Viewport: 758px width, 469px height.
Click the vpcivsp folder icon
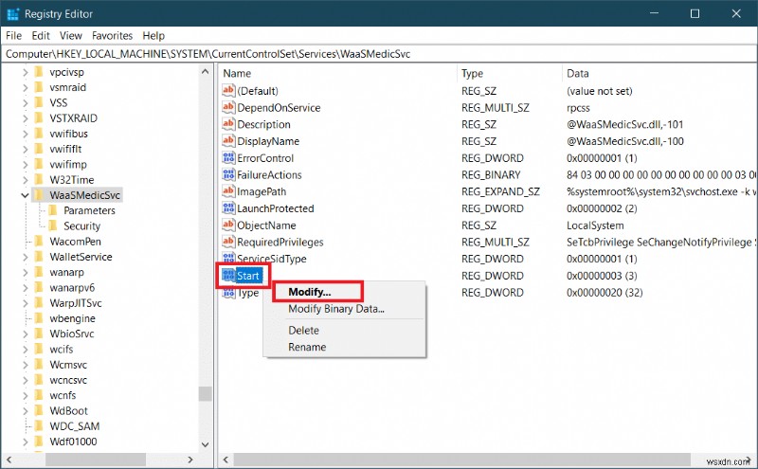point(39,72)
